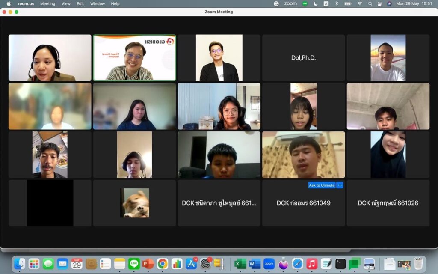The height and width of the screenshot is (274, 438).
Task: Click the zoom status item in the menu bar
Action: pyautogui.click(x=290, y=3)
